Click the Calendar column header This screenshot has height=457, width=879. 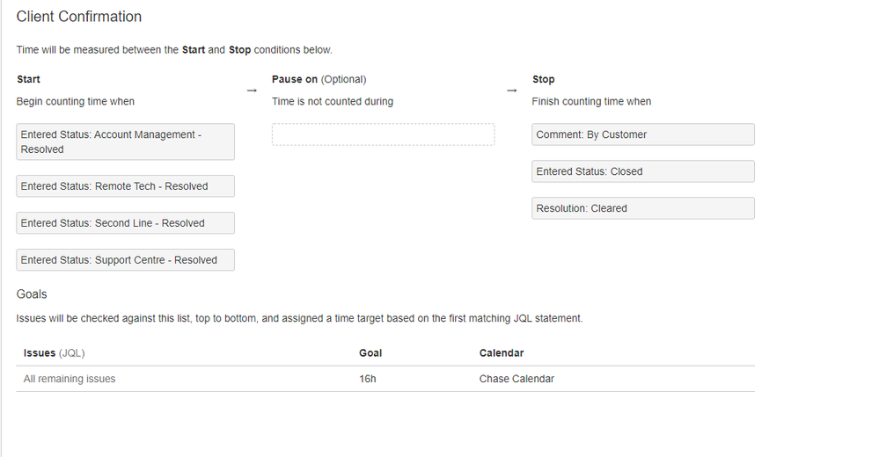pos(502,353)
